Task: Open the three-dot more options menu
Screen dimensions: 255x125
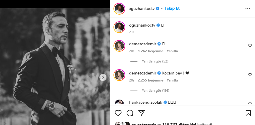Action: [x=247, y=9]
